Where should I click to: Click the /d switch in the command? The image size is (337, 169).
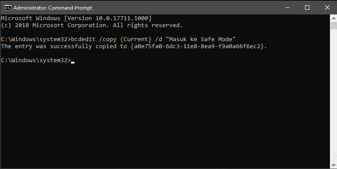coord(159,39)
